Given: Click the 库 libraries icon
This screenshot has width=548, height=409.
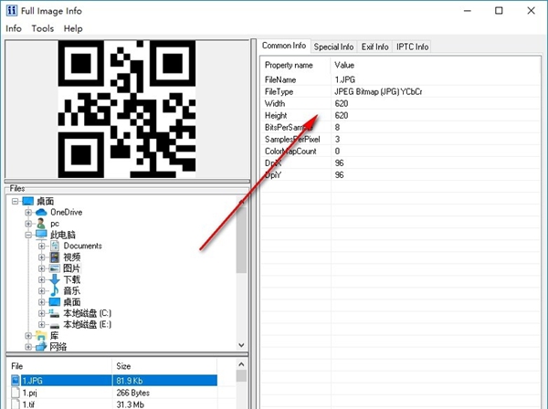Looking at the screenshot, I should 41,336.
